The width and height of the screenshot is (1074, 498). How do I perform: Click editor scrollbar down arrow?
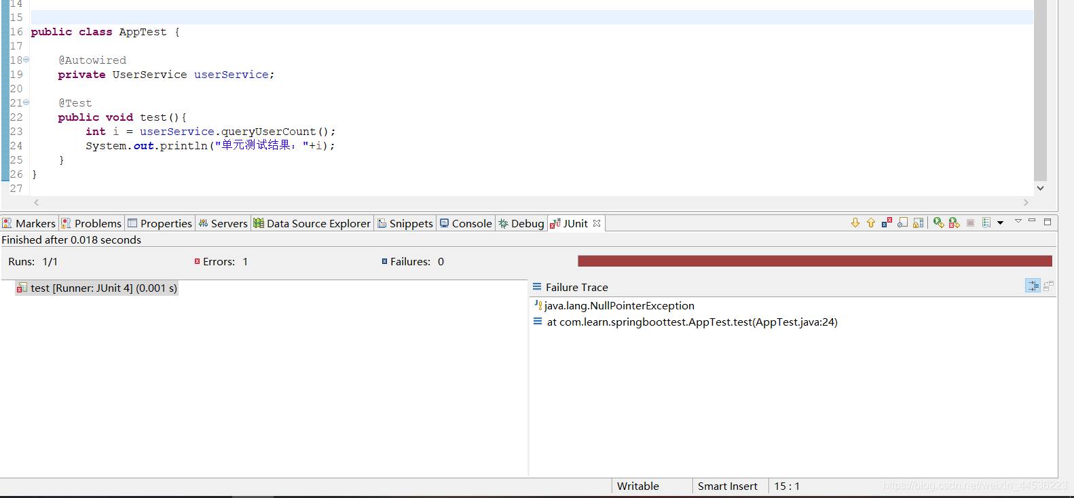[x=1040, y=188]
